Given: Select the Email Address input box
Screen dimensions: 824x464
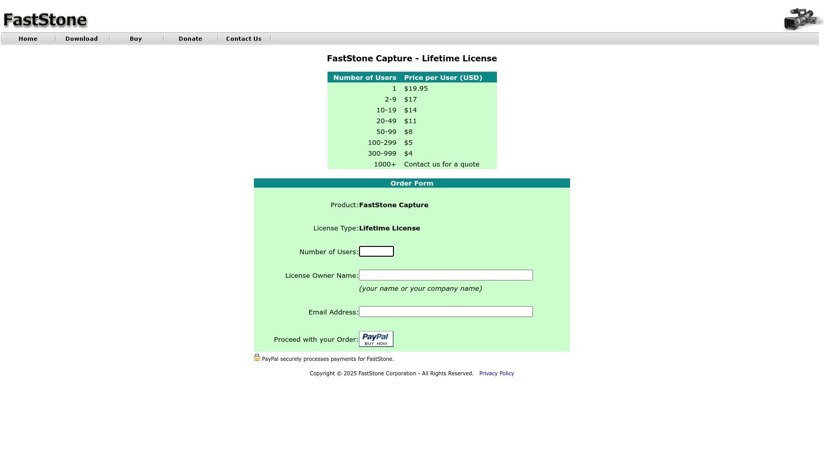Looking at the screenshot, I should 445,312.
